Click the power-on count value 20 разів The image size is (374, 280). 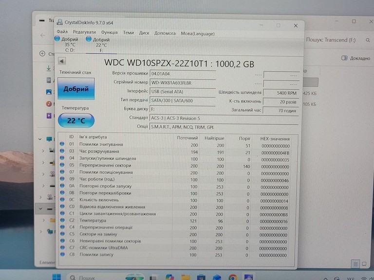pyautogui.click(x=280, y=102)
